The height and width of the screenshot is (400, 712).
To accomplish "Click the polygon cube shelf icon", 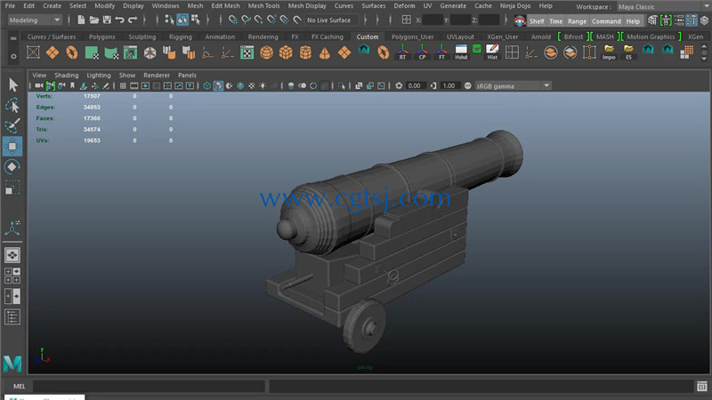I will pos(286,52).
